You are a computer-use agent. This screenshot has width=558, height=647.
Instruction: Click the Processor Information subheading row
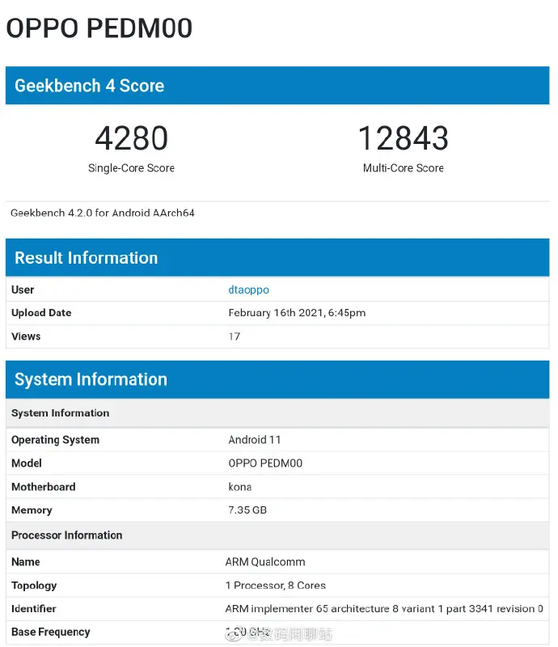tap(277, 535)
